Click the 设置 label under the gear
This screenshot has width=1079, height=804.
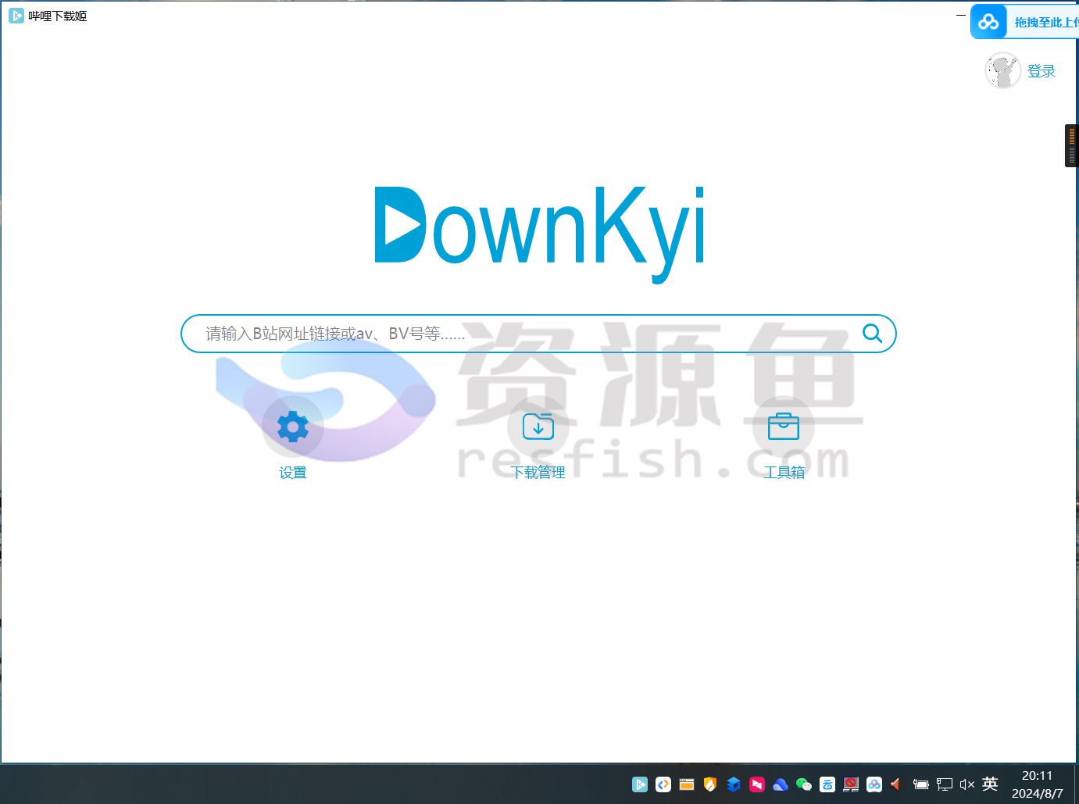293,473
